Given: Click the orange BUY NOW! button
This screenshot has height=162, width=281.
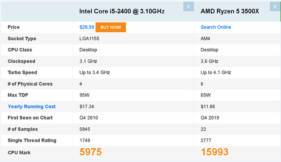Looking at the screenshot, I should [111, 27].
